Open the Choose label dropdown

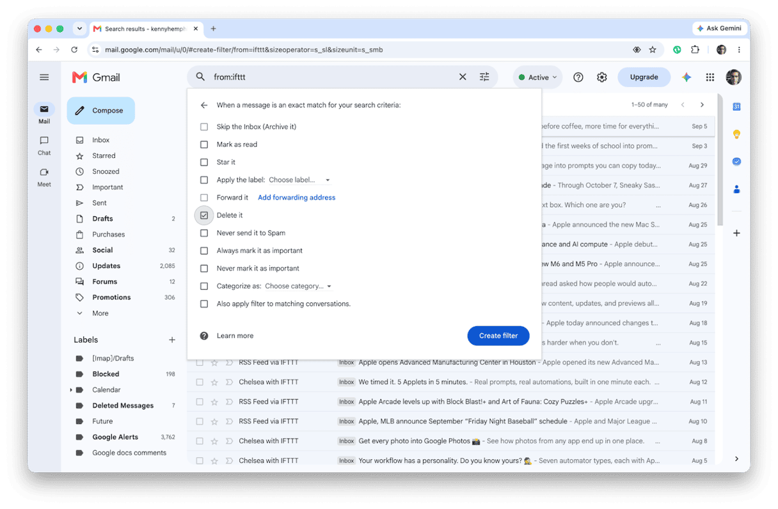coord(299,180)
